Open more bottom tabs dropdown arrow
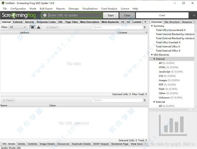This screenshot has width=197, height=149. pyautogui.click(x=145, y=144)
